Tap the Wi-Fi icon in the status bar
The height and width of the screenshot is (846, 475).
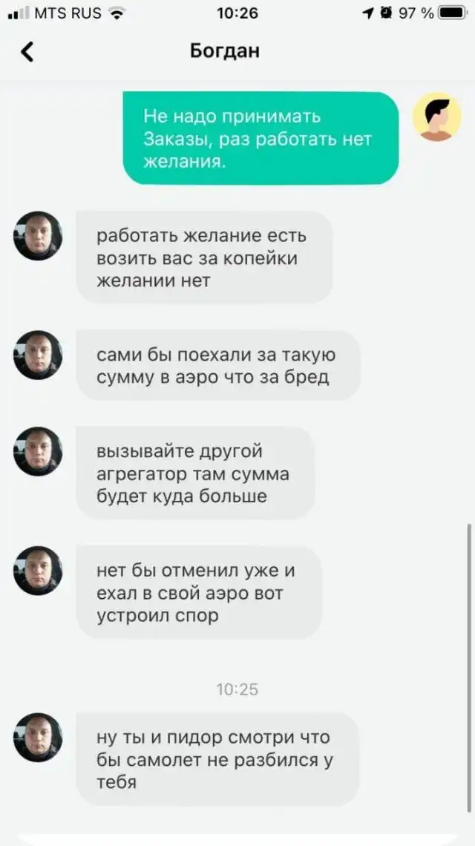point(116,13)
